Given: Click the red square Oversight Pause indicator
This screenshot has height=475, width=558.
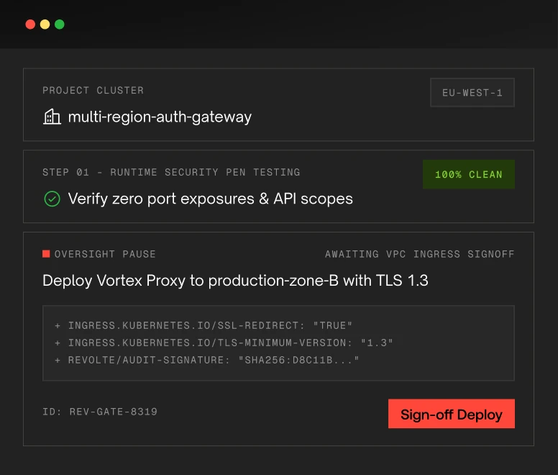Looking at the screenshot, I should (x=46, y=253).
